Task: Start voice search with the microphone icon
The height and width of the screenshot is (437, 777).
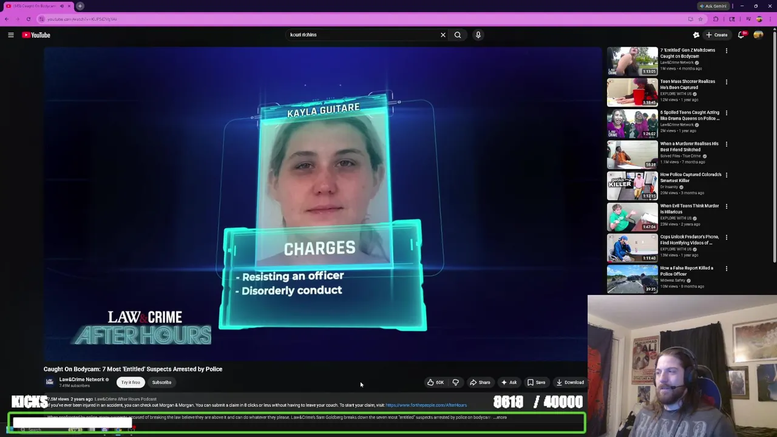Action: click(x=478, y=35)
